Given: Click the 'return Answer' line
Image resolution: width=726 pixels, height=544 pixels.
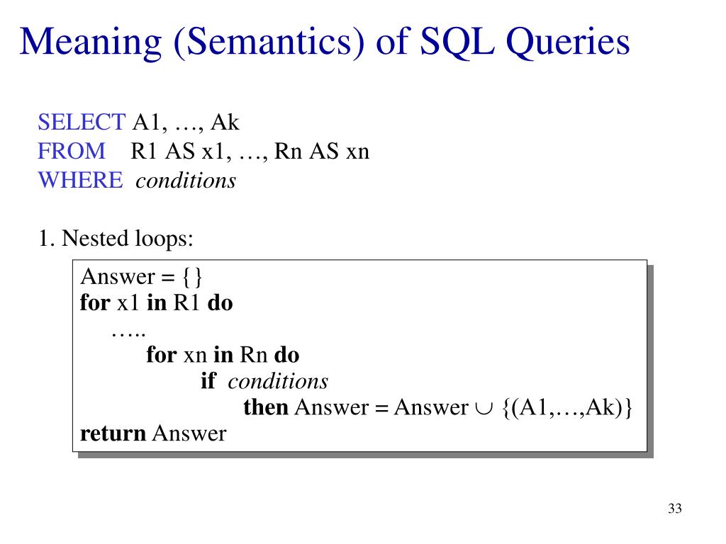Looking at the screenshot, I should tap(153, 433).
